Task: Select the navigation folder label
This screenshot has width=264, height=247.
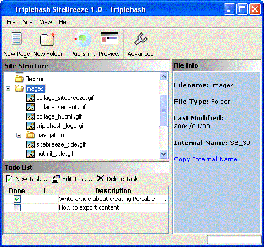Action: point(50,135)
